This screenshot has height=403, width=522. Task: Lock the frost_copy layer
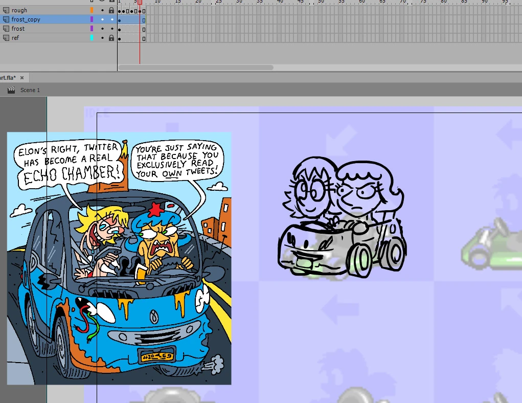pyautogui.click(x=112, y=19)
